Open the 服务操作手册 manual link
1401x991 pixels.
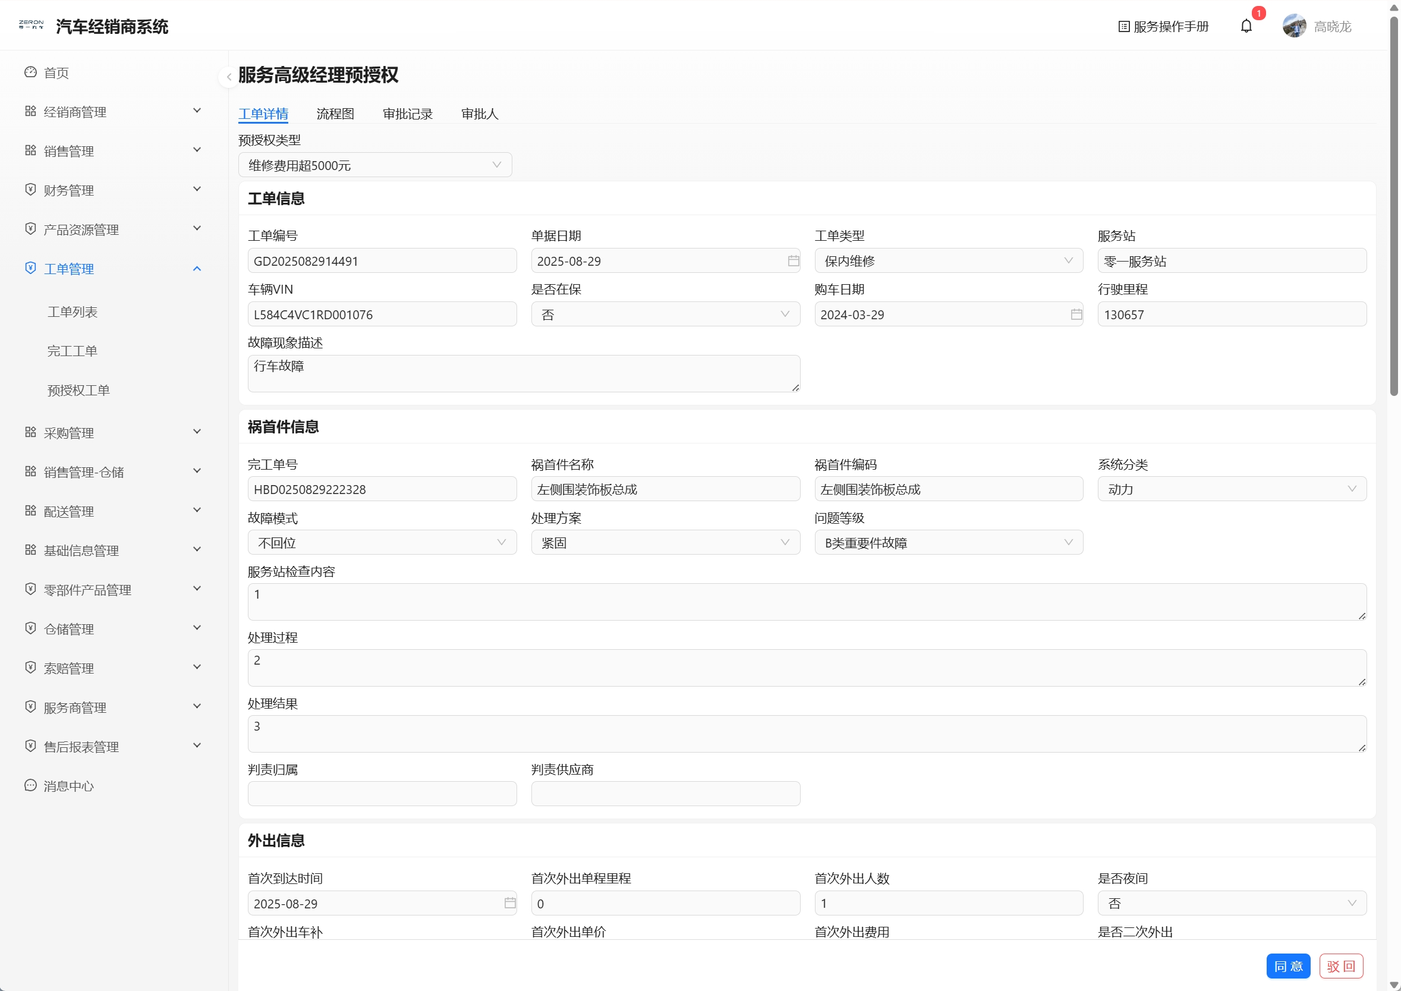pyautogui.click(x=1163, y=27)
